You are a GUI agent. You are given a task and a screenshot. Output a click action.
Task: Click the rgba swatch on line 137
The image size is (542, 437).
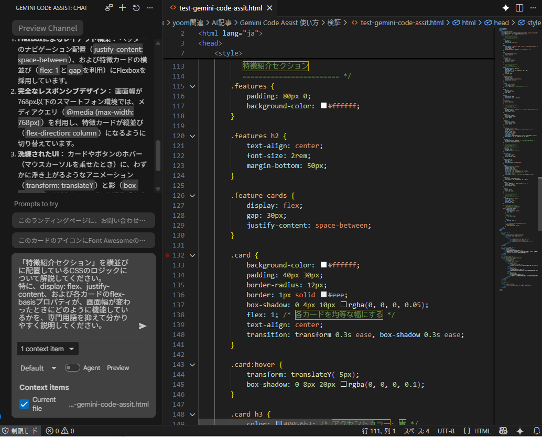click(x=343, y=305)
